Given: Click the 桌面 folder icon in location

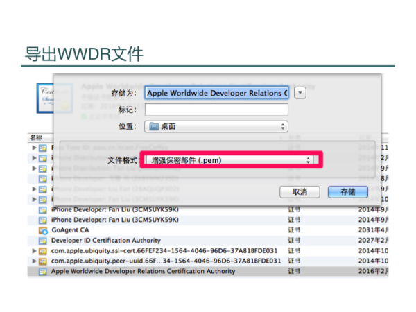Looking at the screenshot, I should tap(154, 126).
